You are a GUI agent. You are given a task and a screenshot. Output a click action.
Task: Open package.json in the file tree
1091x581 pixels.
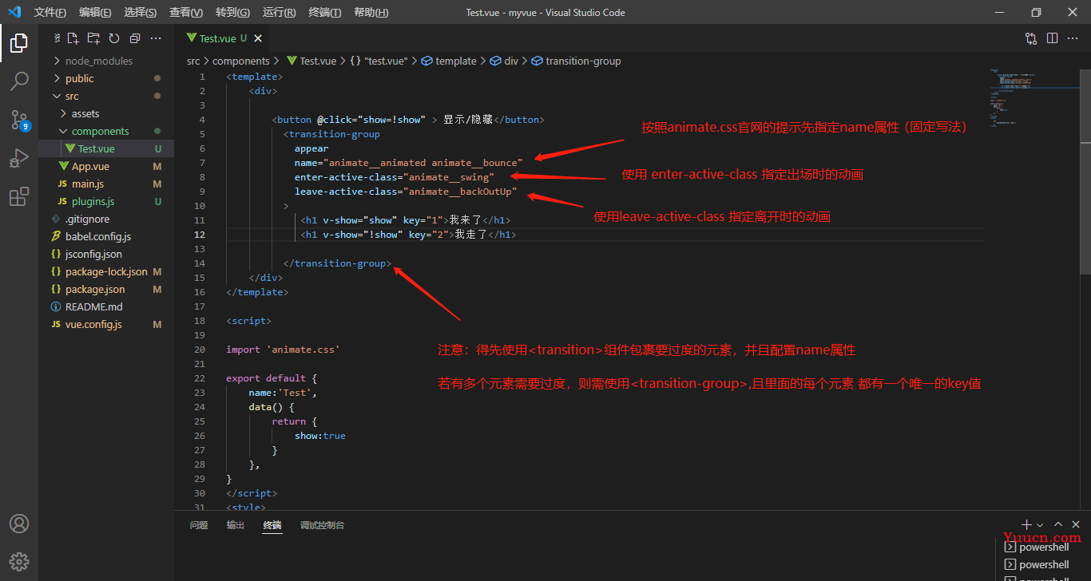106,289
